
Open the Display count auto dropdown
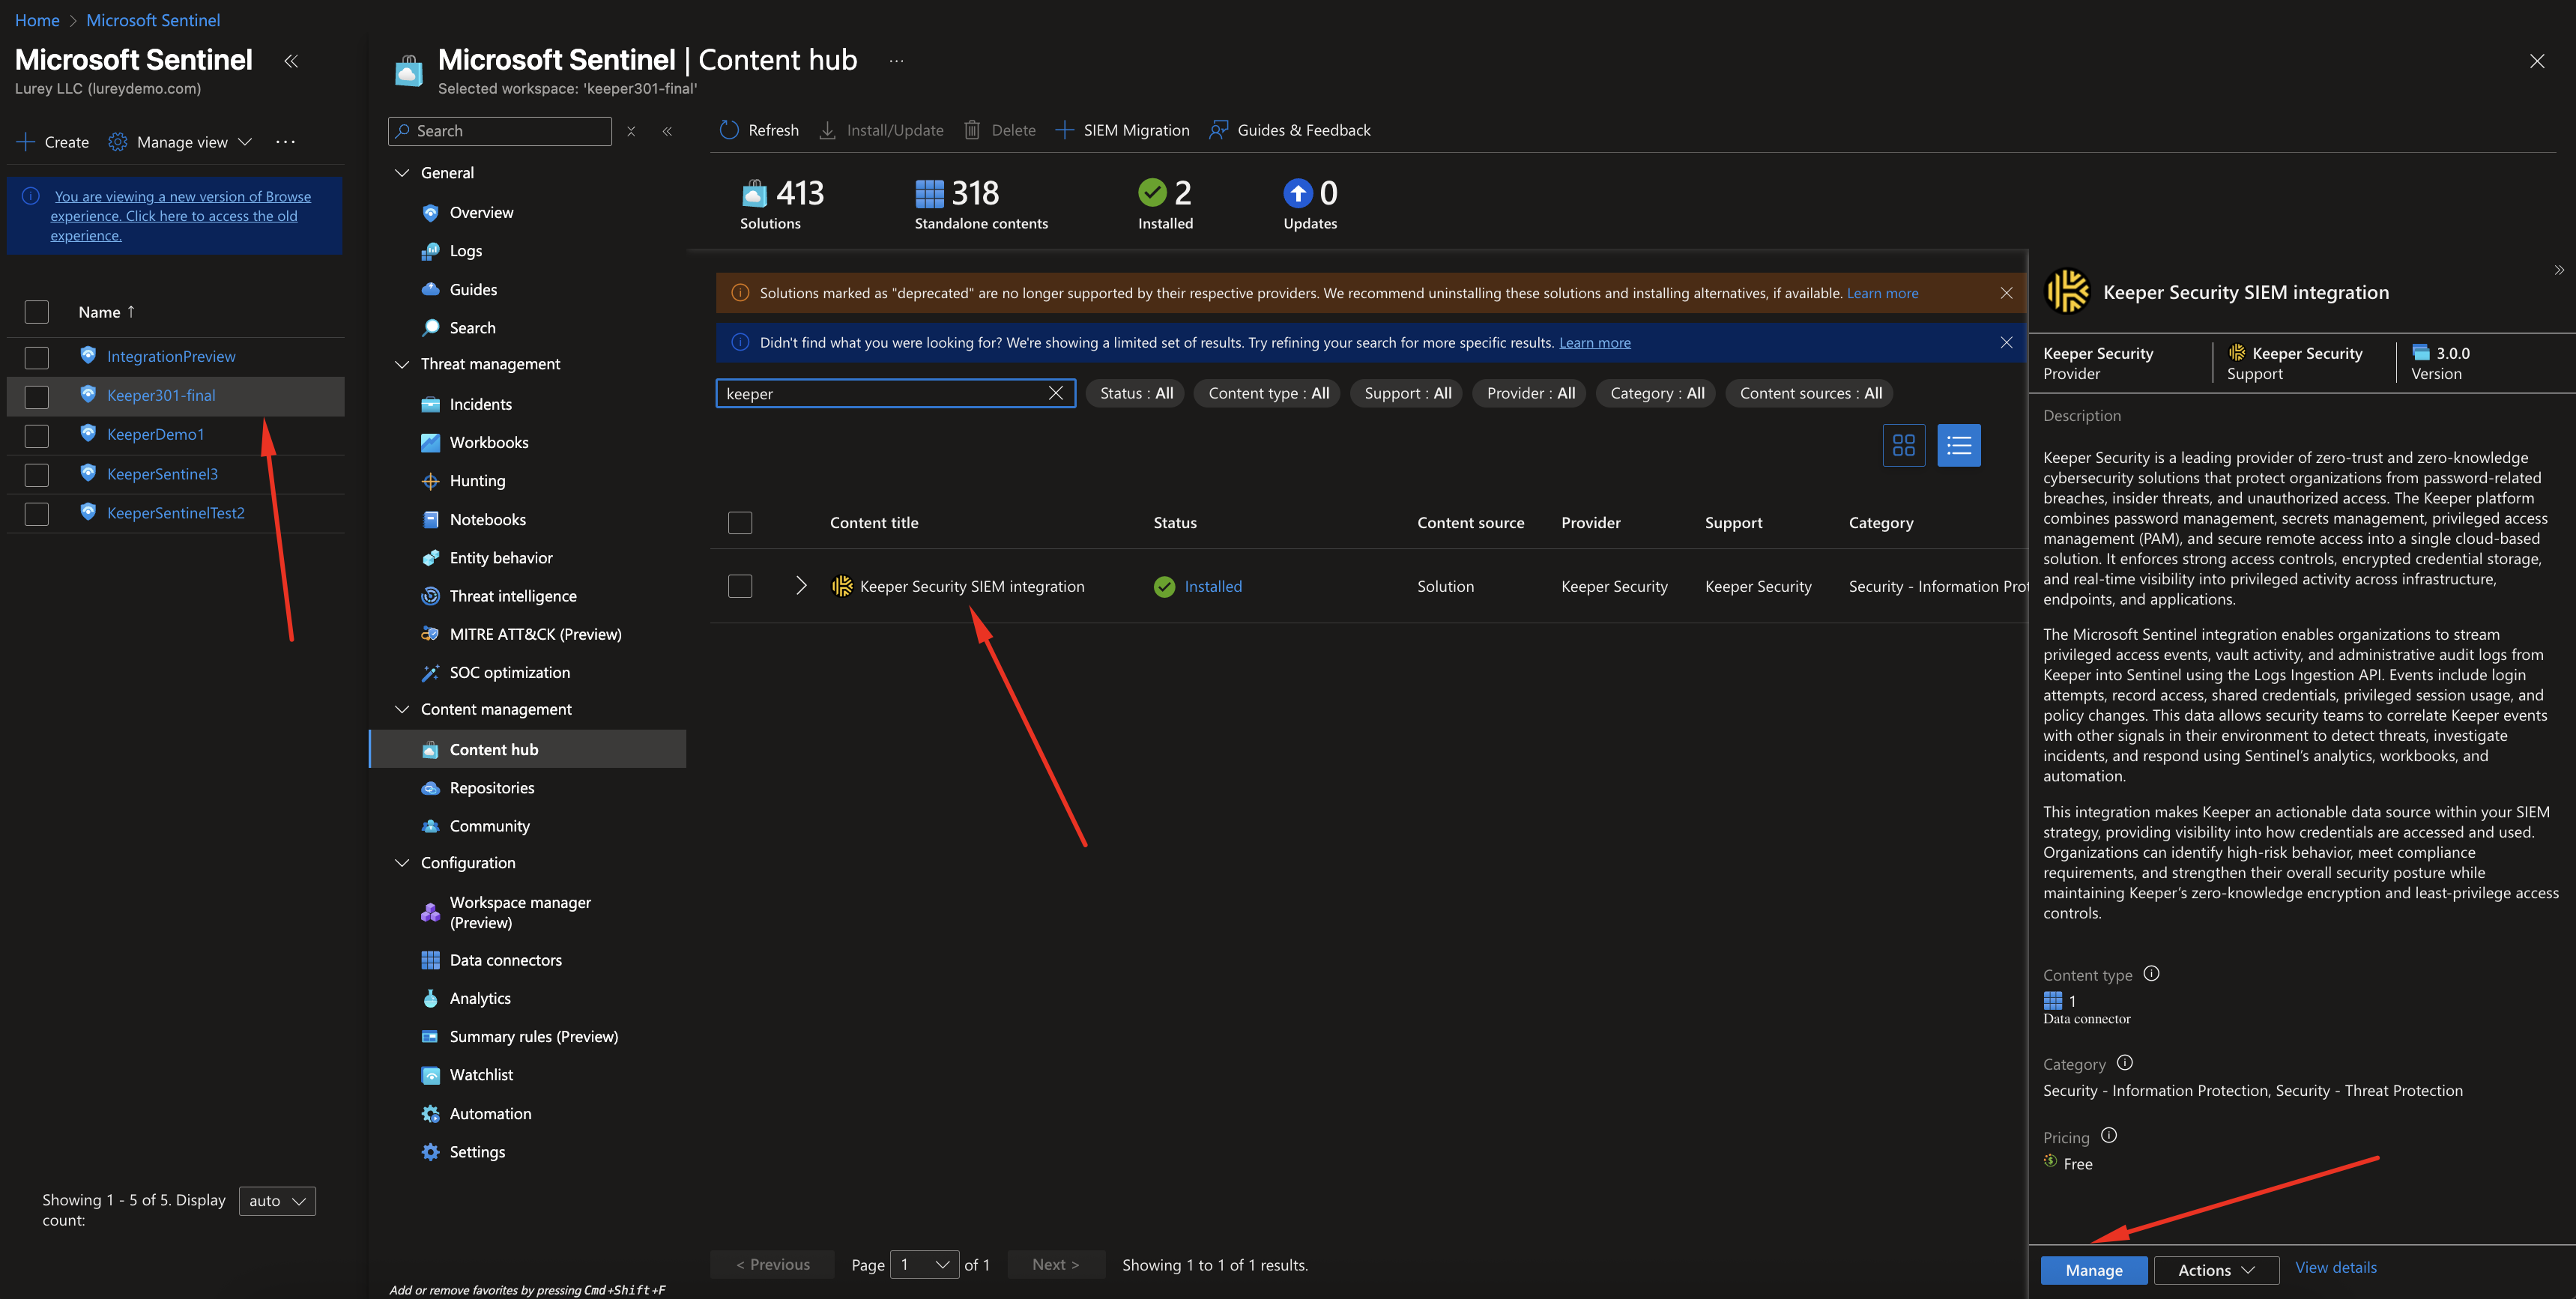pos(277,1201)
